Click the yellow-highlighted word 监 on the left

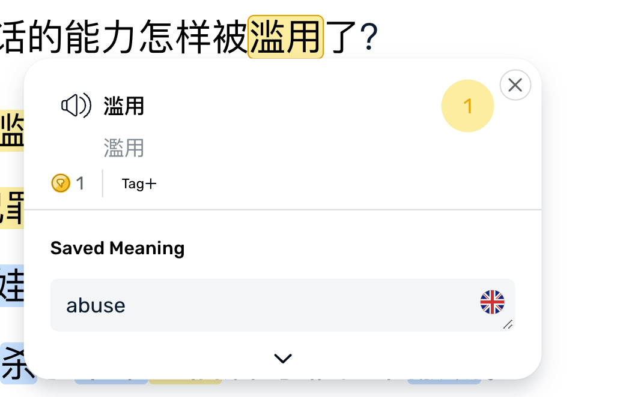12,131
